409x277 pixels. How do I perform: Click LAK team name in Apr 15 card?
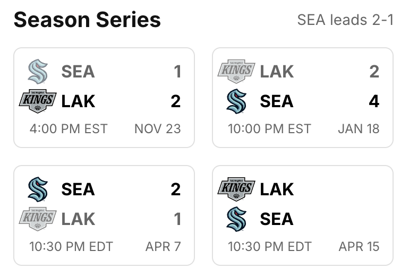[277, 189]
